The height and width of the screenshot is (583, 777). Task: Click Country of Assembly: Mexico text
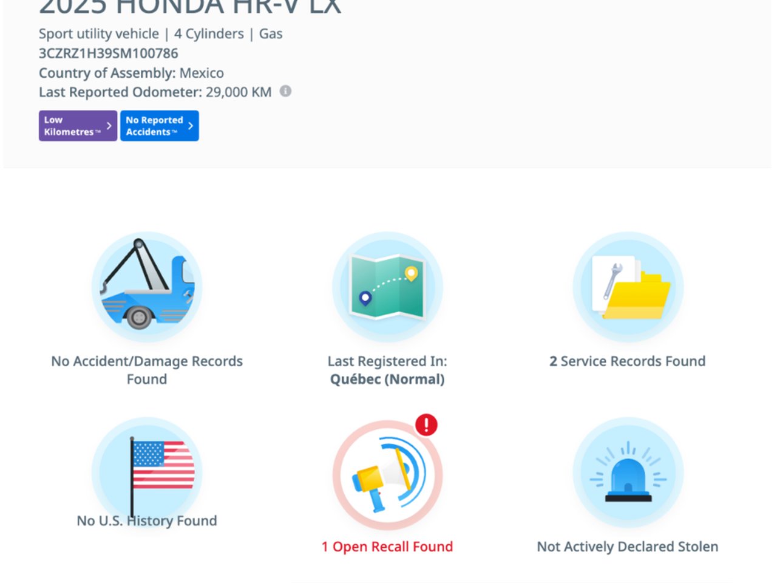click(131, 73)
